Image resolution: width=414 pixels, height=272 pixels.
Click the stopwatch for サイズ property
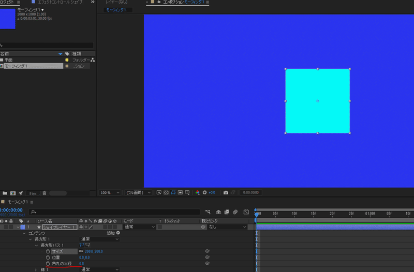pyautogui.click(x=48, y=251)
